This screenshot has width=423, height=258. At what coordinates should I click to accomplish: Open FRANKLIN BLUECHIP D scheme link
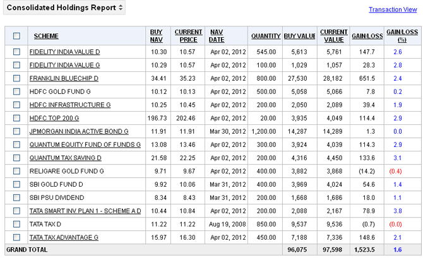point(64,78)
